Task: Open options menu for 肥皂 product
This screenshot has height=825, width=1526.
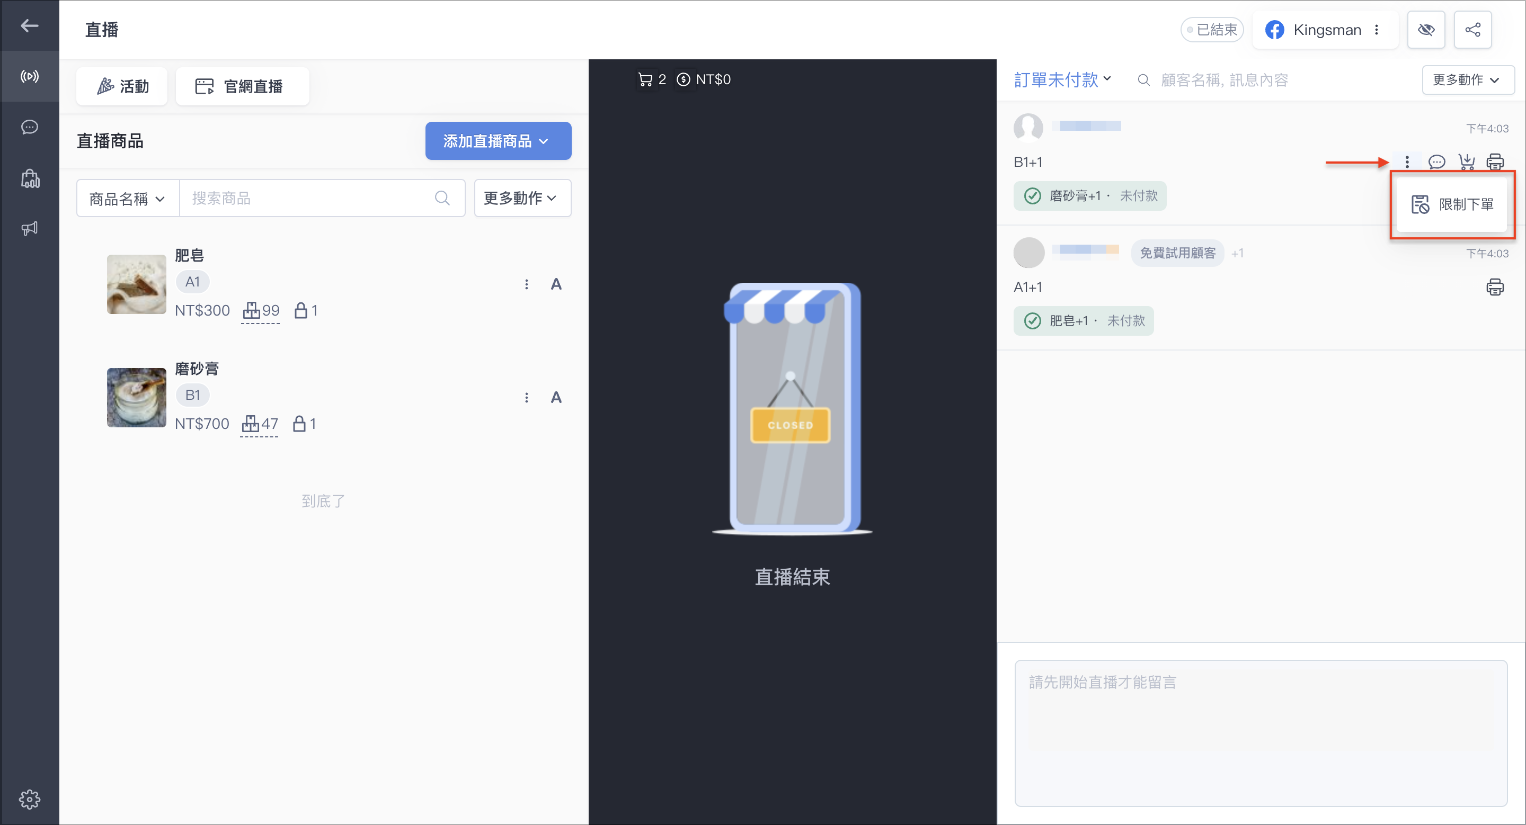Action: (x=526, y=285)
